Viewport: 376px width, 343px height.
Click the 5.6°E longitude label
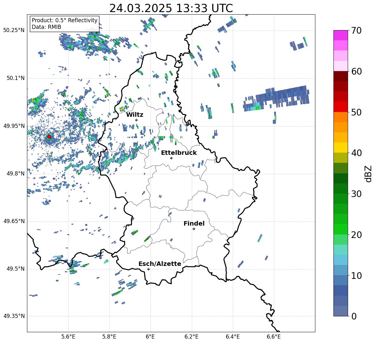(x=68, y=337)
